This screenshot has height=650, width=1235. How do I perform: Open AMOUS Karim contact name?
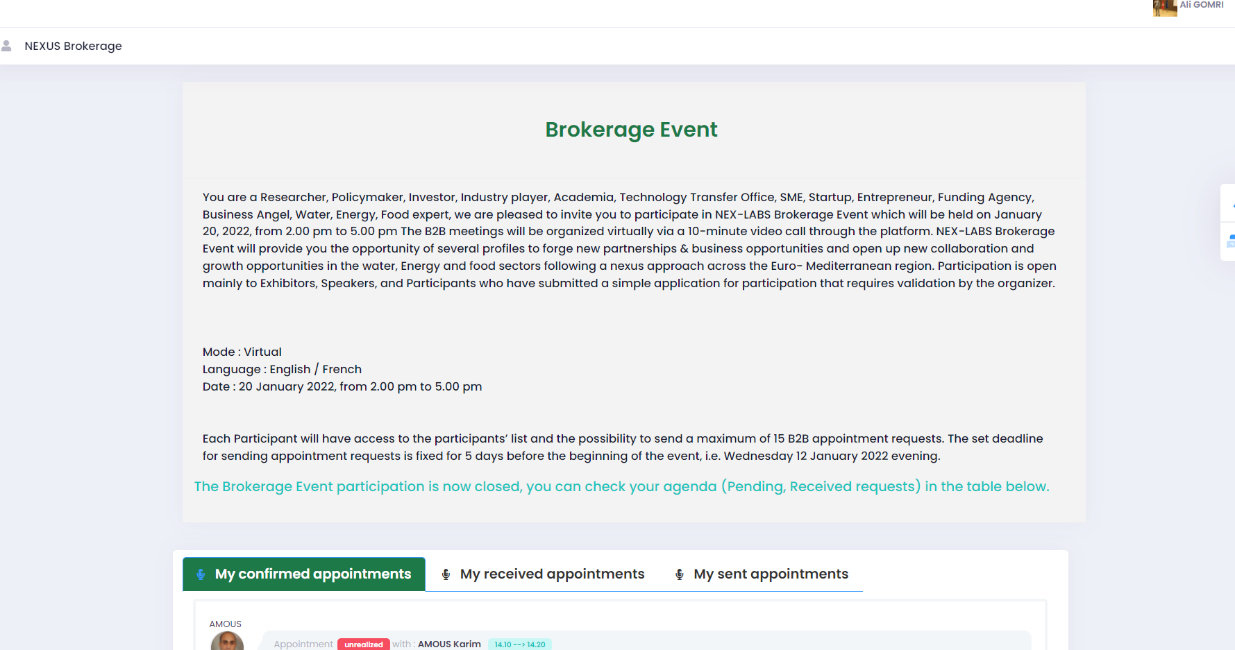coord(449,644)
